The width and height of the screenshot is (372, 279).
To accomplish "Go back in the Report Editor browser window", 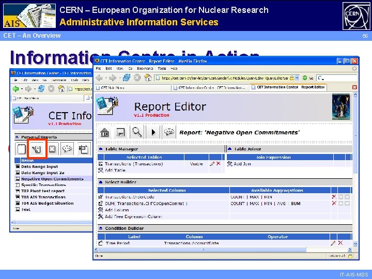I will coord(99,78).
